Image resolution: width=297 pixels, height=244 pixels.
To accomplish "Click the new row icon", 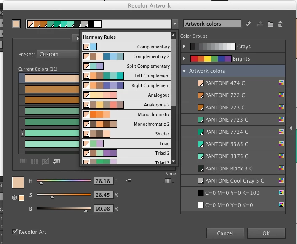I will (56, 162).
